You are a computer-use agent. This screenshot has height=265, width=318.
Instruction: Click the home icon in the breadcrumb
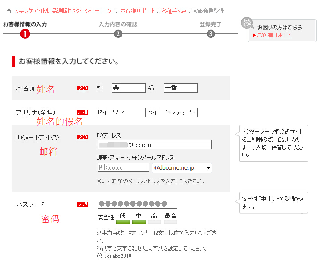[9, 11]
